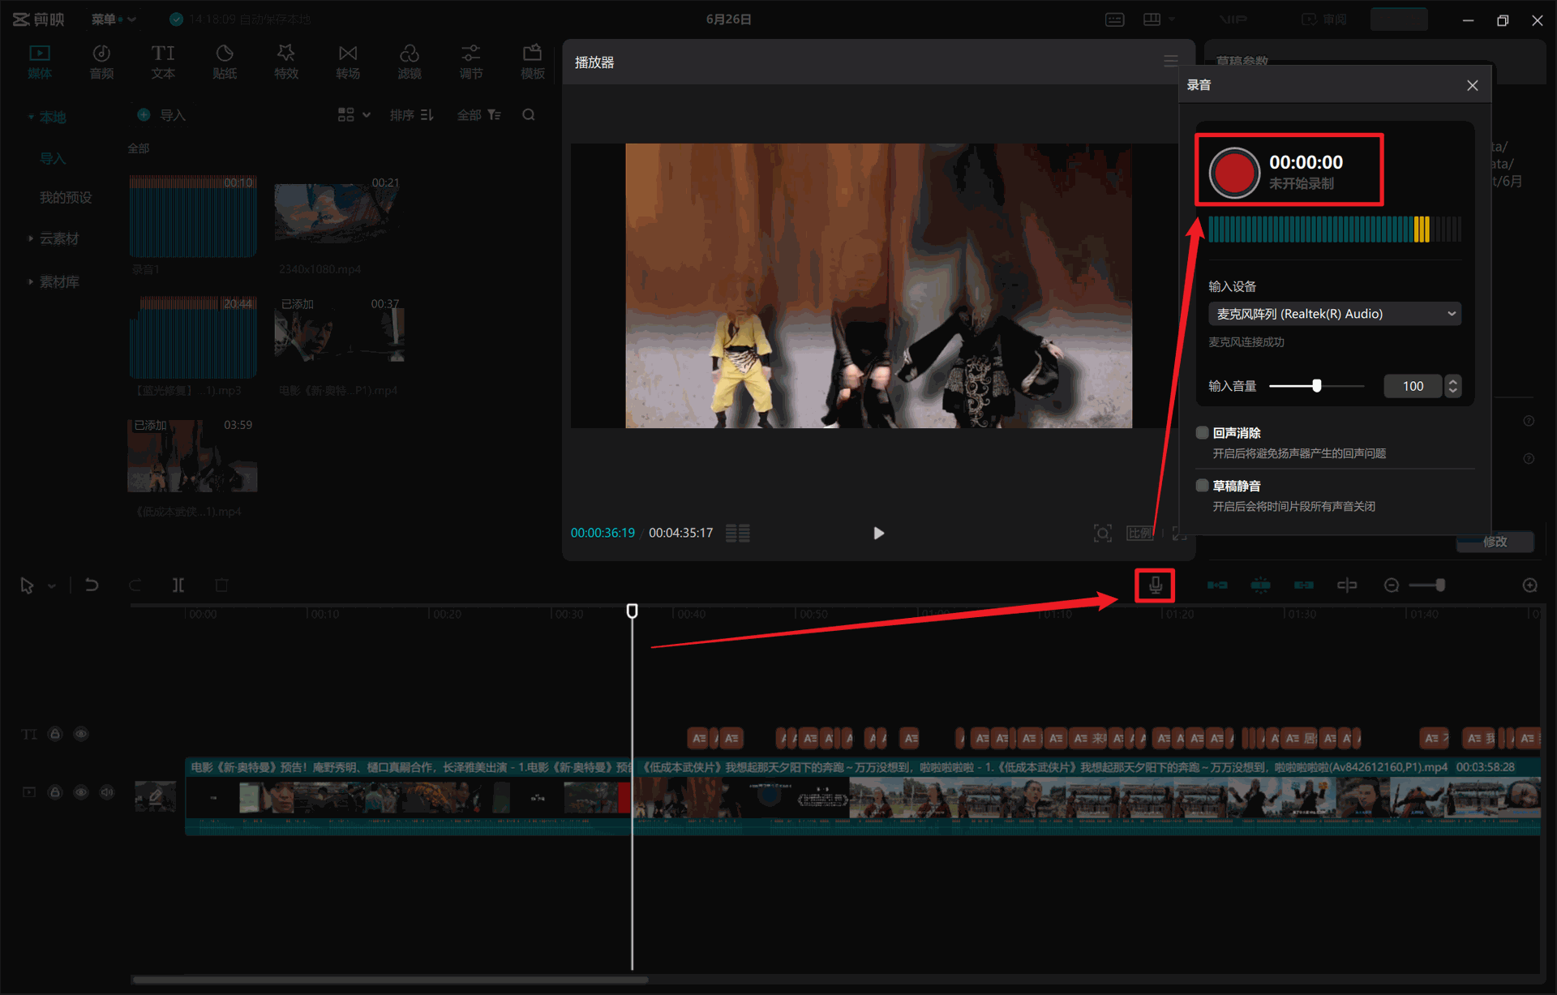This screenshot has height=995, width=1557.
Task: Select 导入 under the local section
Action: pyautogui.click(x=53, y=158)
